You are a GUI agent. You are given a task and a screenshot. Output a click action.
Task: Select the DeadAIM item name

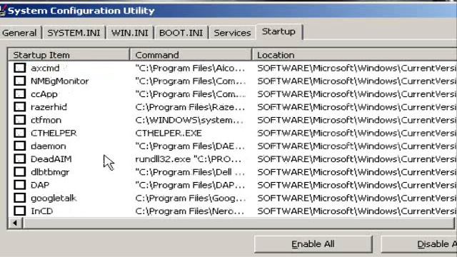coord(51,159)
